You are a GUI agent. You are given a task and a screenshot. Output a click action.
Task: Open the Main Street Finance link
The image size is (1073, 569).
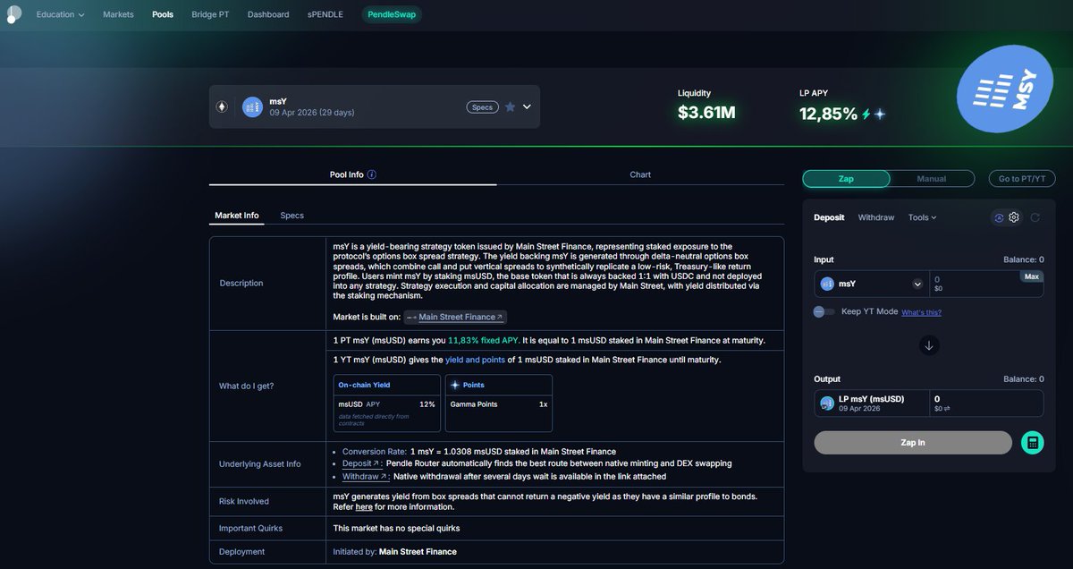tap(454, 317)
